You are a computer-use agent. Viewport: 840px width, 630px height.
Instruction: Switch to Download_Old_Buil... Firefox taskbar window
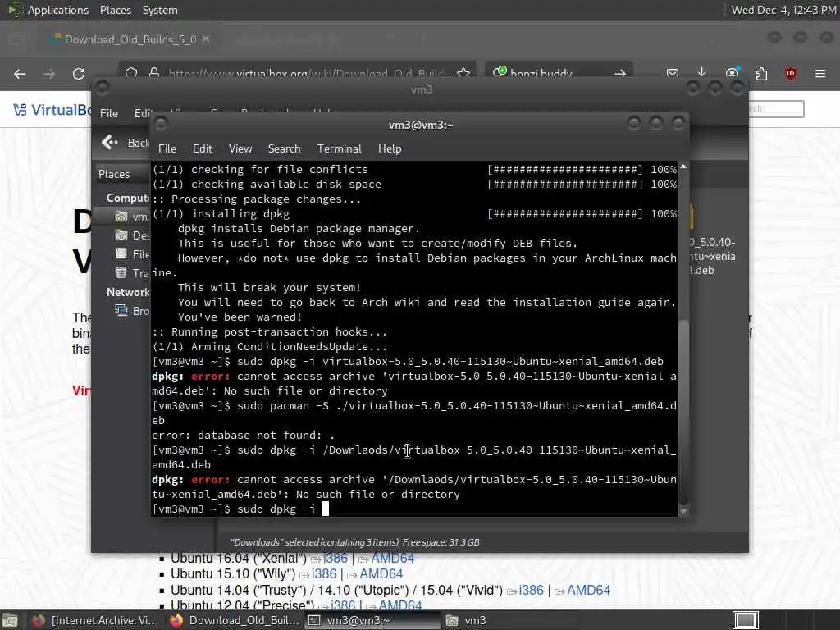(235, 620)
